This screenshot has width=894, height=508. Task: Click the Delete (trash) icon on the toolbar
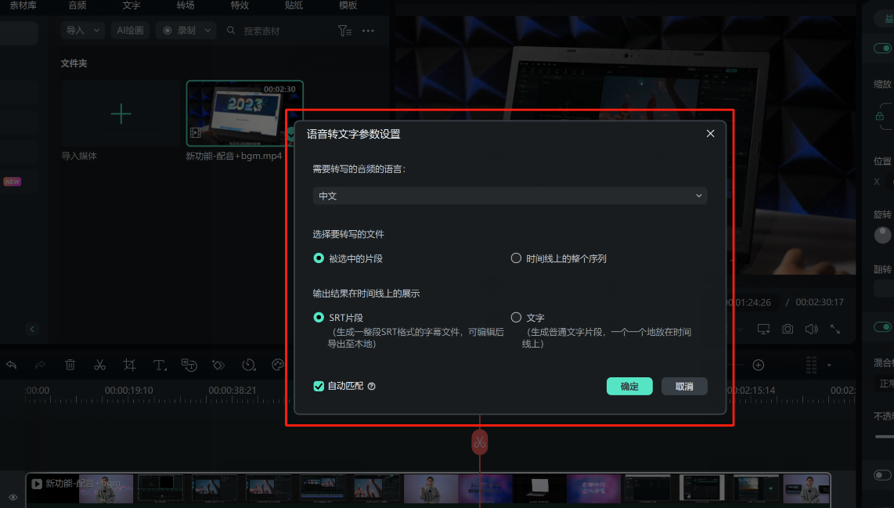tap(70, 365)
